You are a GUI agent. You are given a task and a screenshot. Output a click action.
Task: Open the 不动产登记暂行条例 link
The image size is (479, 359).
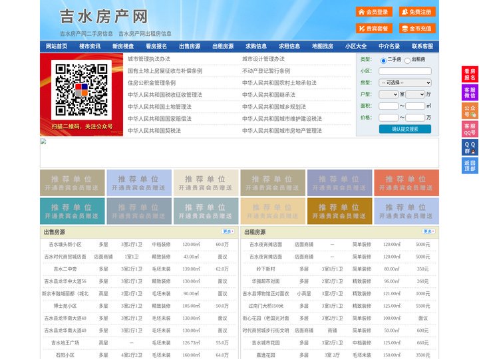pyautogui.click(x=266, y=71)
